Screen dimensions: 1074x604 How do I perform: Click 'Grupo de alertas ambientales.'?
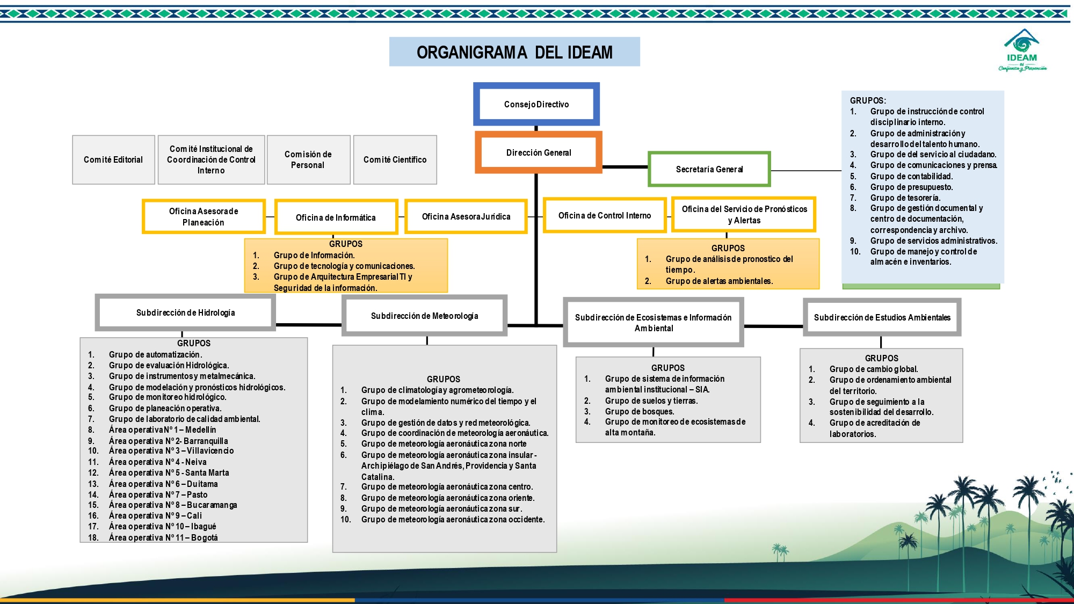[719, 281]
